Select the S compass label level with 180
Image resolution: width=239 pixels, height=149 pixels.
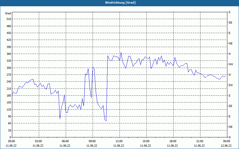tap(229, 96)
